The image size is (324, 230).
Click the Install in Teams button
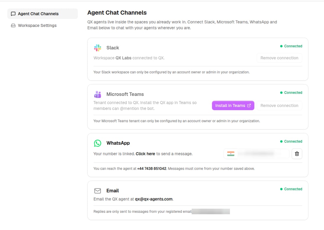[233, 105]
